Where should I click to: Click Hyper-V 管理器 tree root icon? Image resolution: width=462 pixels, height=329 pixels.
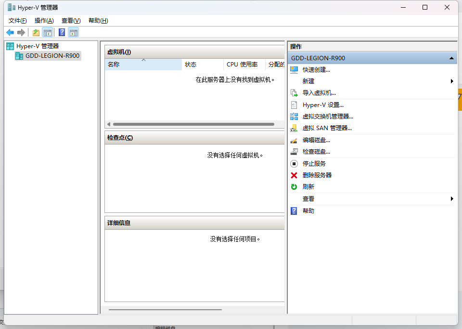[10, 46]
